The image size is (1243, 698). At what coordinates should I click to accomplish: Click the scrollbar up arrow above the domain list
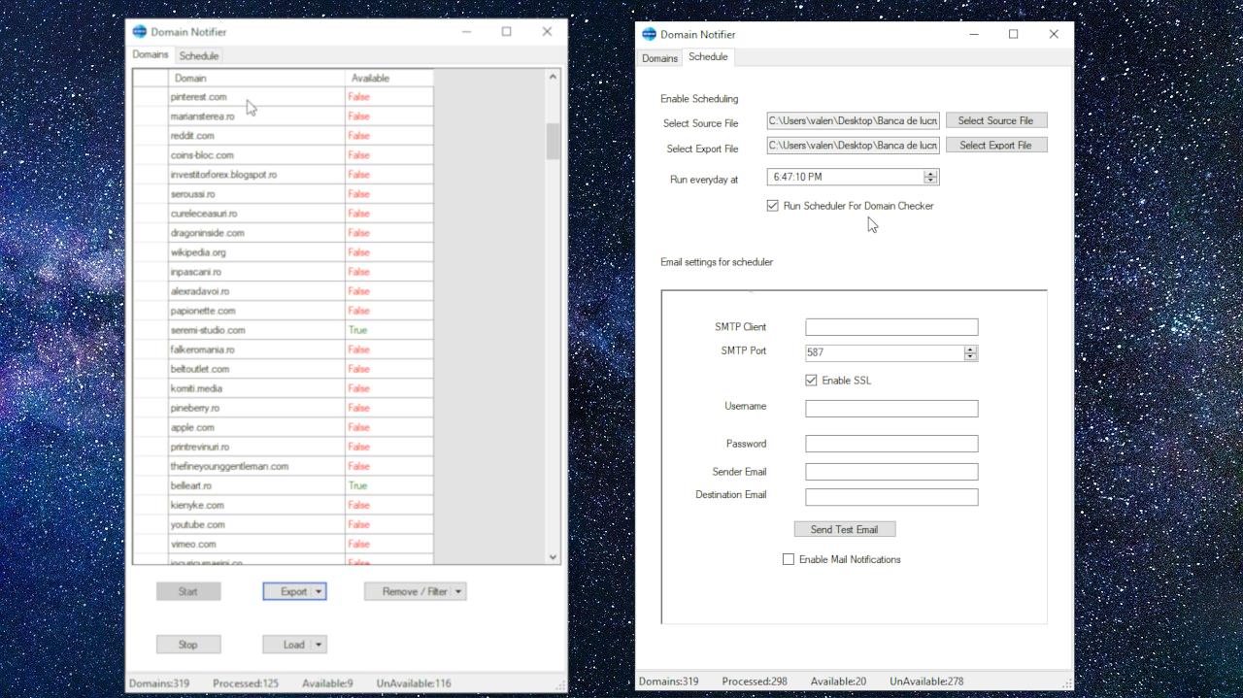pyautogui.click(x=552, y=75)
